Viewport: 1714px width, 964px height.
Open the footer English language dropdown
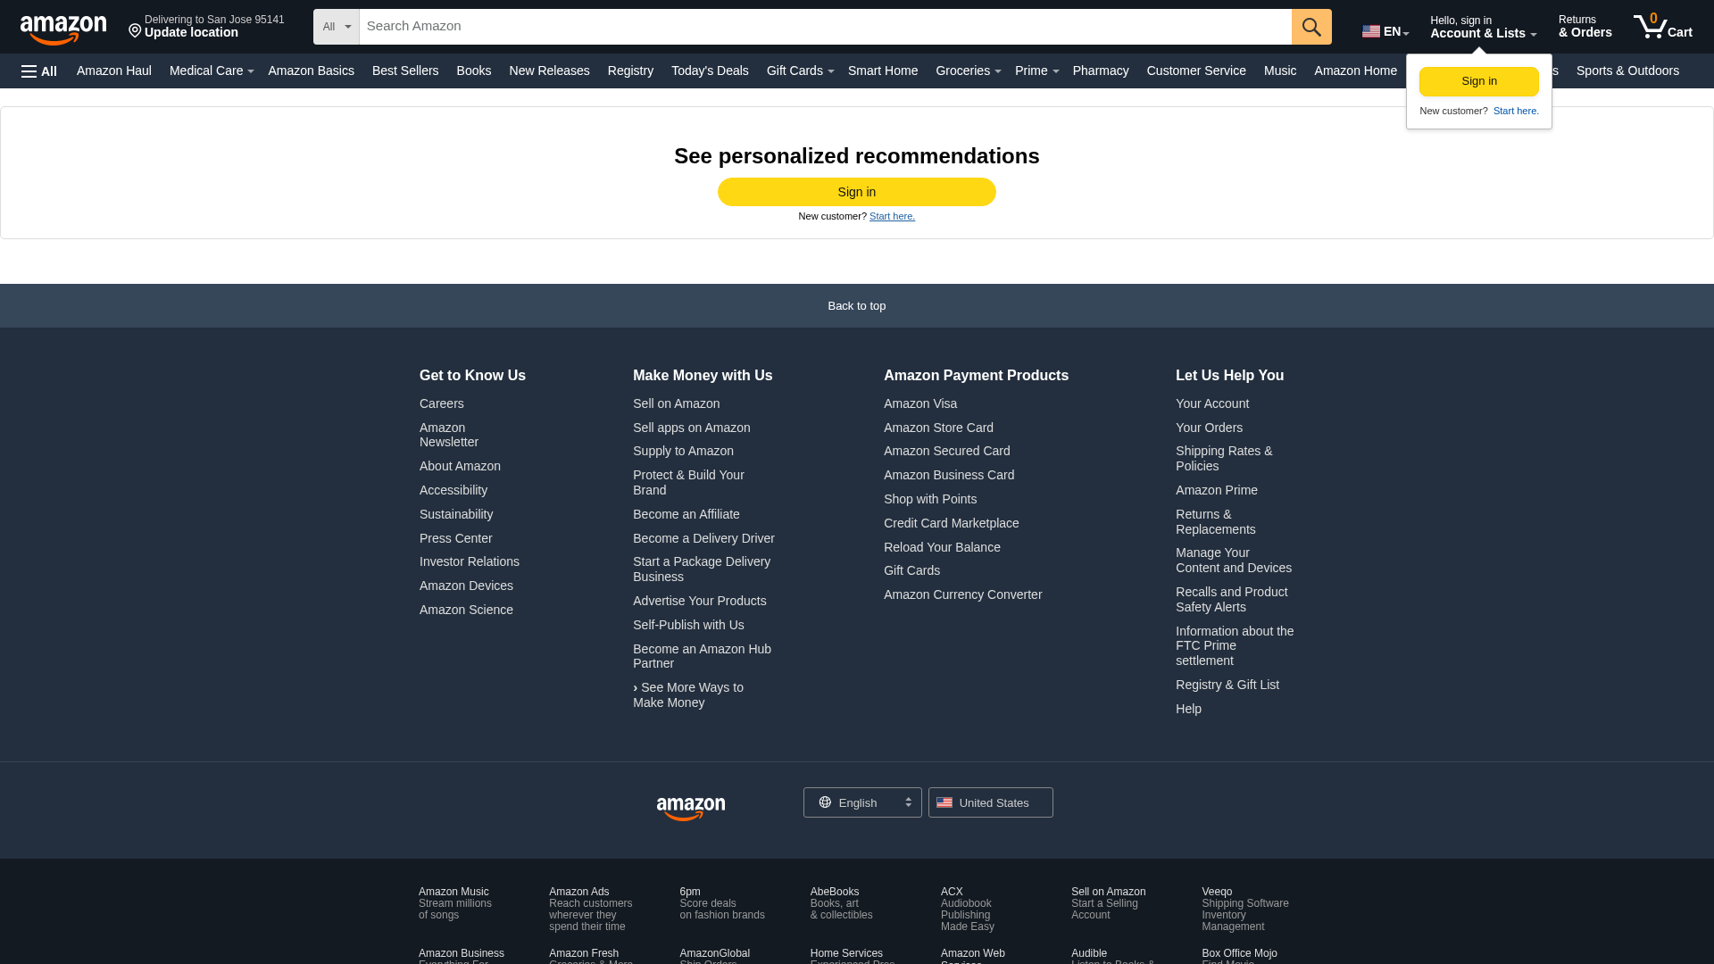tap(862, 802)
